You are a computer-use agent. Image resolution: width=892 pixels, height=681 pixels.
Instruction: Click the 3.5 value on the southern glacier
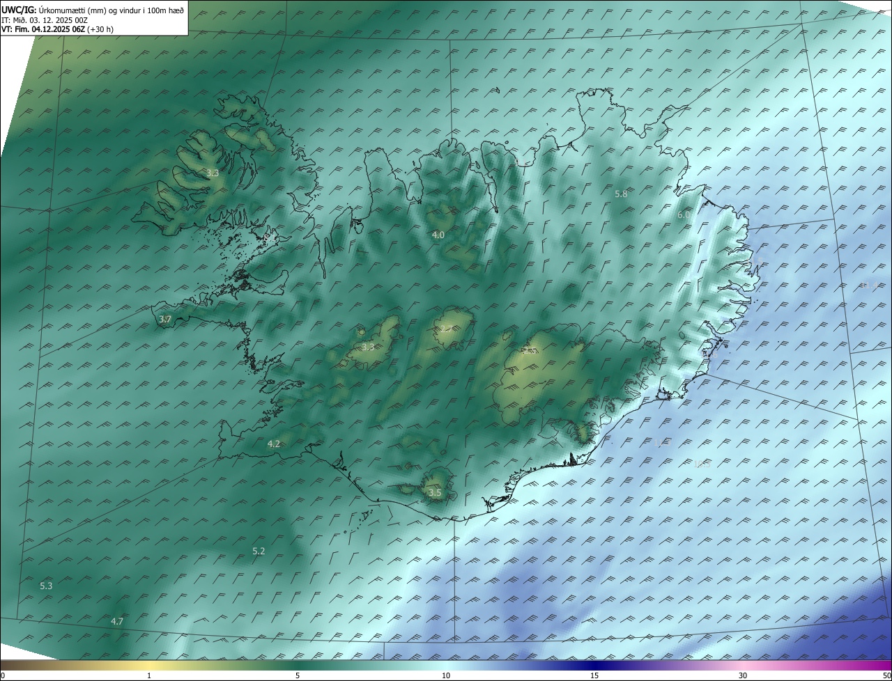(x=435, y=493)
